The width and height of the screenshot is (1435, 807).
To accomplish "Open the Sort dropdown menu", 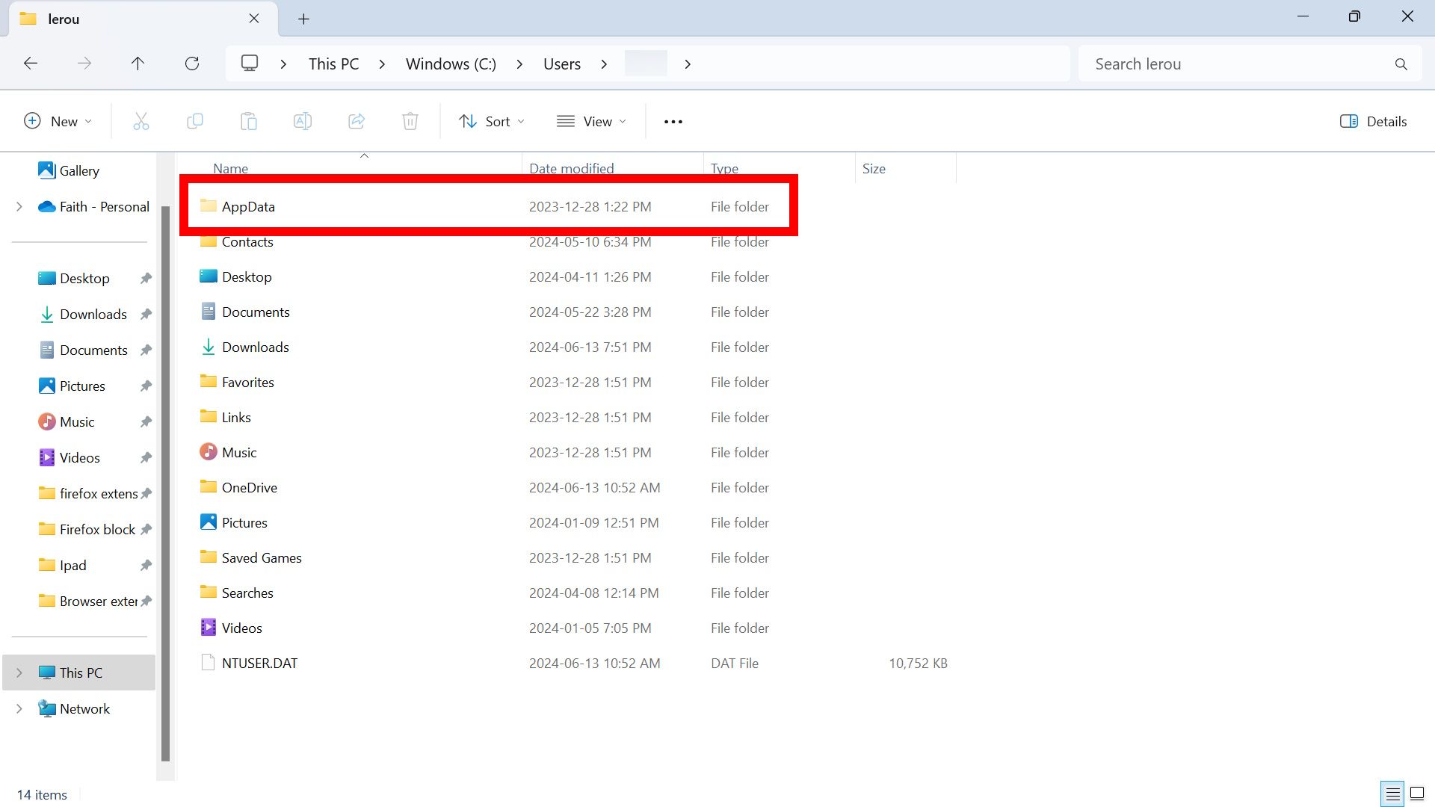I will pos(491,120).
